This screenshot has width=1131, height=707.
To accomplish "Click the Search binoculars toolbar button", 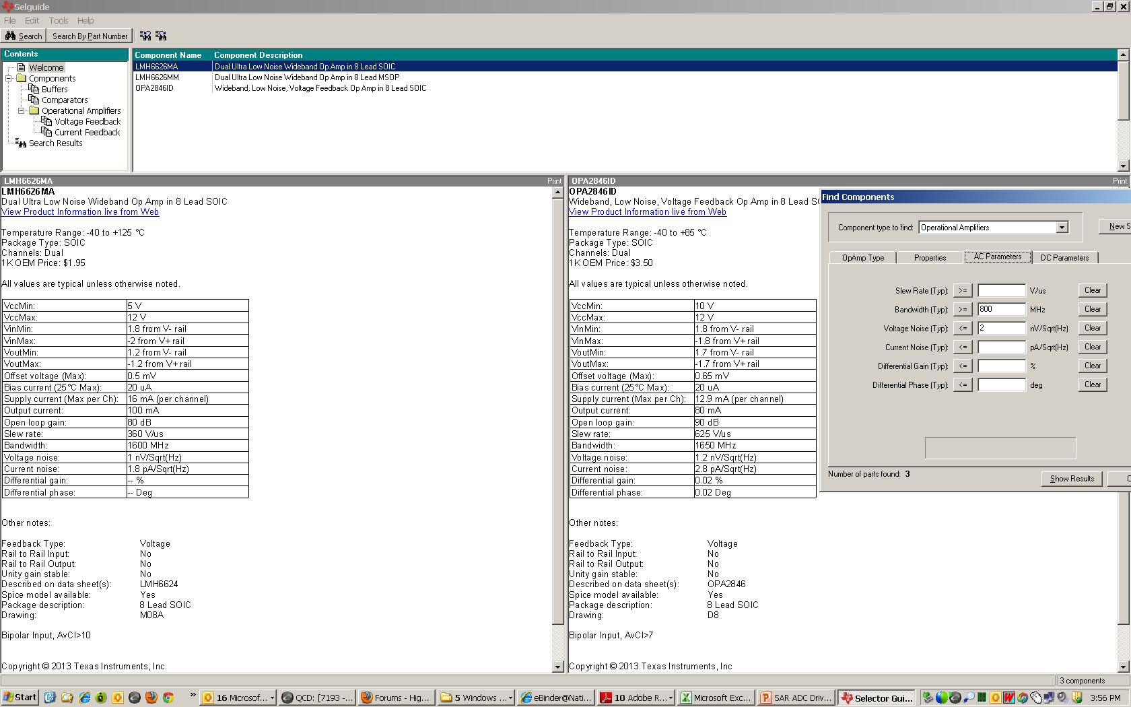I will click(24, 36).
